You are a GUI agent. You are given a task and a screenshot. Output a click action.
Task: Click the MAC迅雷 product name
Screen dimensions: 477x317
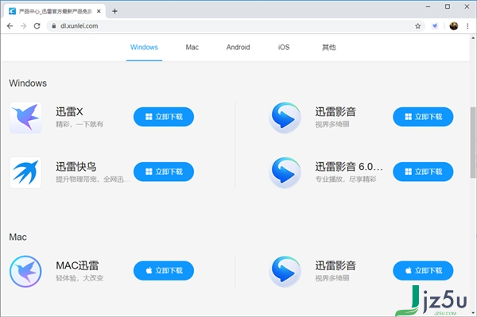[77, 265]
